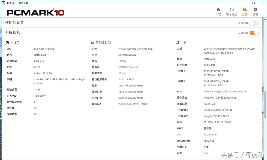Image resolution: width=267 pixels, height=160 pixels.
Task: Enable the settings details (设置细节) toggle
Action: (254, 23)
